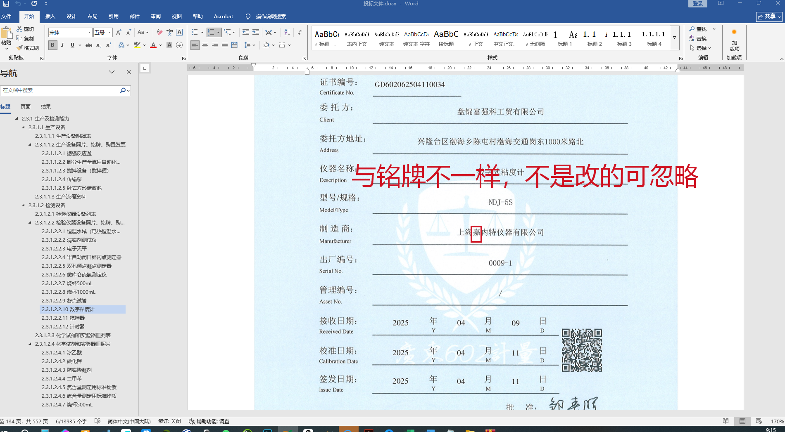The width and height of the screenshot is (785, 432).
Task: Open the 审阅 (Review) tab
Action: tap(156, 17)
